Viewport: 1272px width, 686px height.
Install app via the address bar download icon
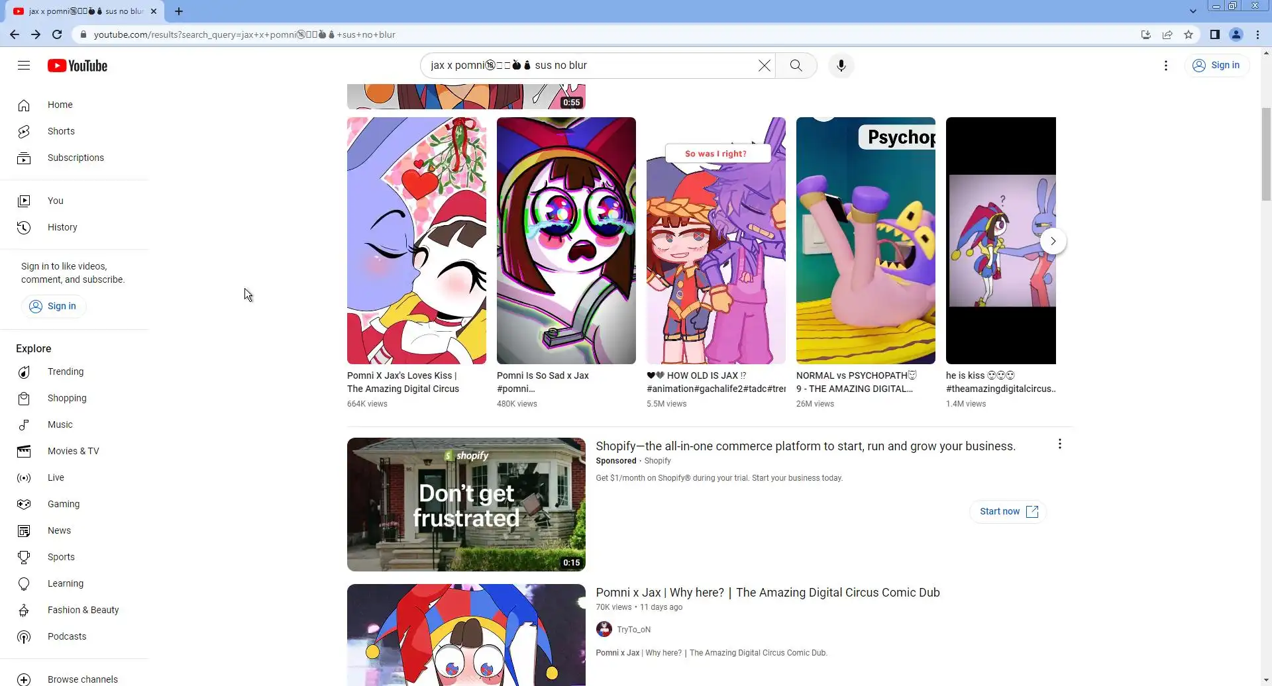pyautogui.click(x=1146, y=34)
